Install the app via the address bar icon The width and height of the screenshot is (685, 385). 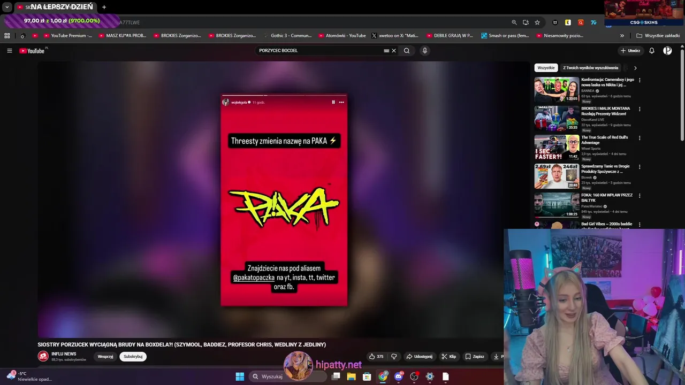[526, 22]
